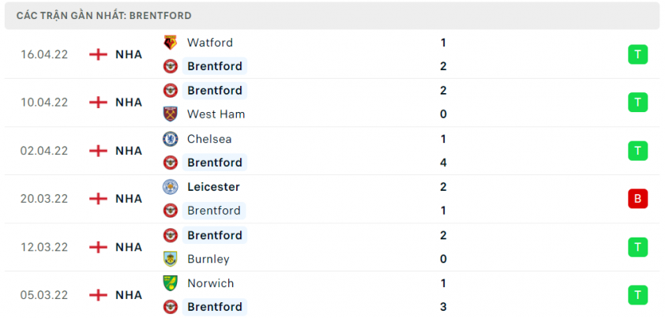665x318 pixels.
Task: Select the 10.04.22 match date
Action: [44, 103]
